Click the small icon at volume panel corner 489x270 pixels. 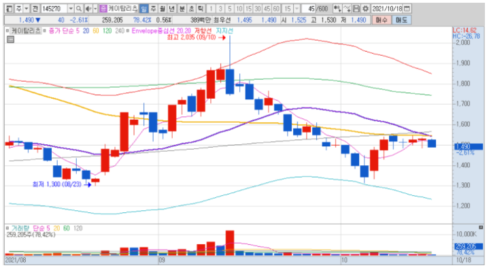pyautogui.click(x=481, y=227)
